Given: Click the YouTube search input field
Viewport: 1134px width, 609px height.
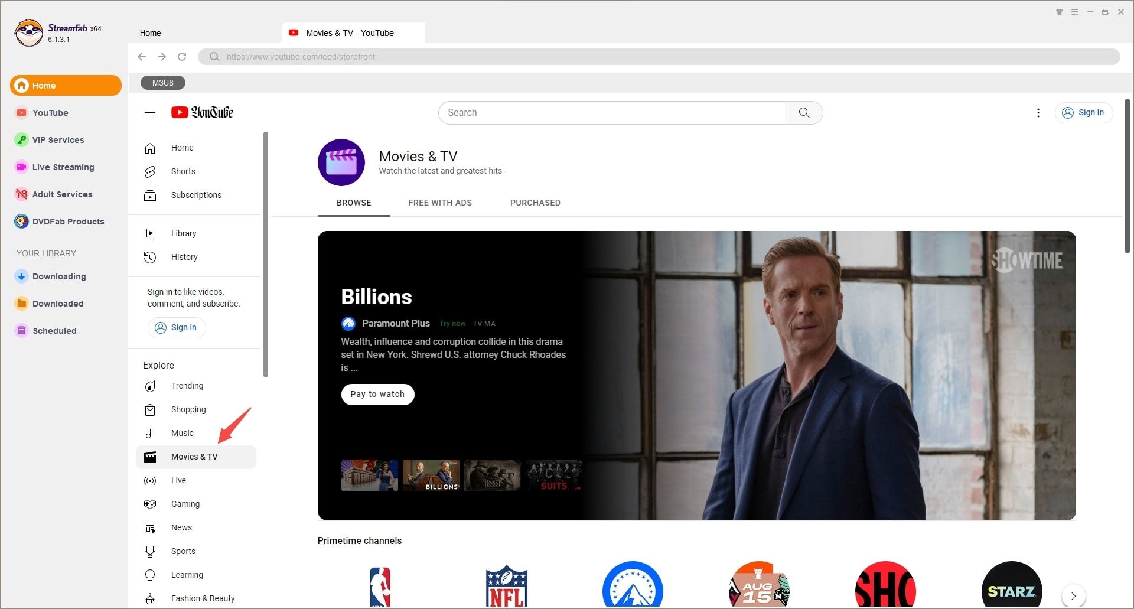Looking at the screenshot, I should coord(612,113).
